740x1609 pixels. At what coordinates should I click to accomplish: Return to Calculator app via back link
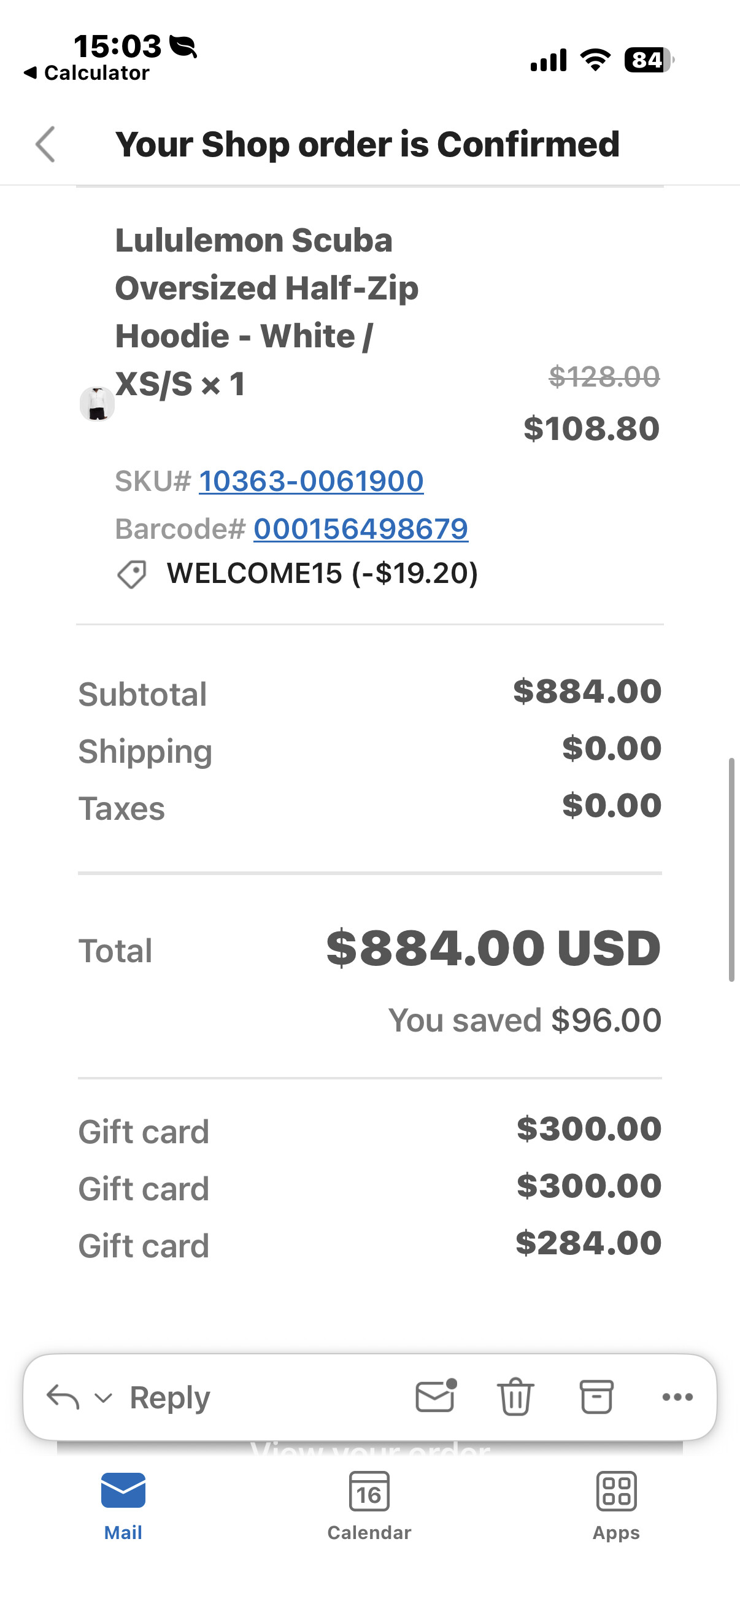pyautogui.click(x=87, y=73)
